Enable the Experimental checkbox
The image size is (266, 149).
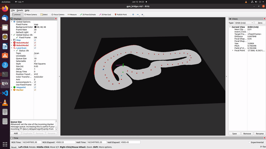(x=249, y=142)
